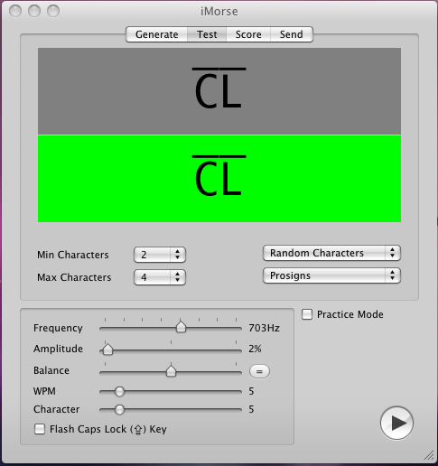Switch to the Generate tab
The width and height of the screenshot is (438, 466).
coord(156,34)
